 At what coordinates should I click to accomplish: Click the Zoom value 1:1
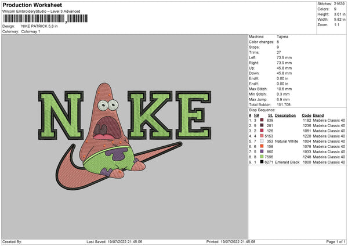(x=336, y=24)
